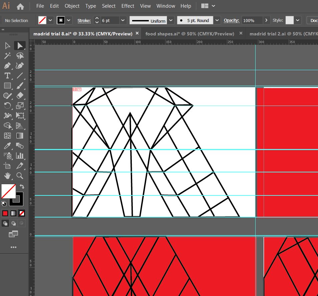Click the Opacity label to open its panel
The image size is (318, 296).
(232, 20)
